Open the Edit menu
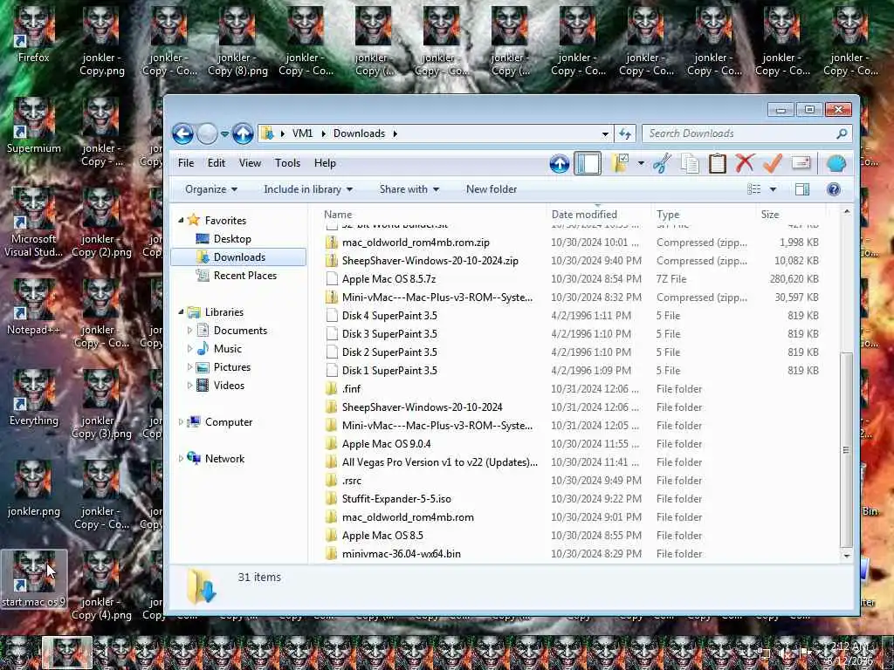The width and height of the screenshot is (894, 670). (217, 163)
